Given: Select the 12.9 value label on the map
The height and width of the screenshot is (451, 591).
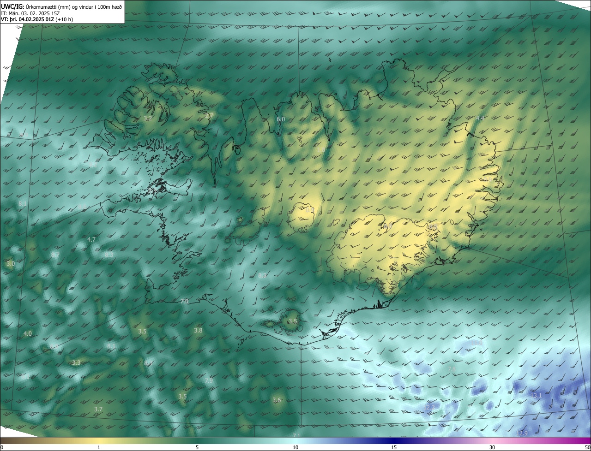Looking at the screenshot, I should click(x=522, y=433).
